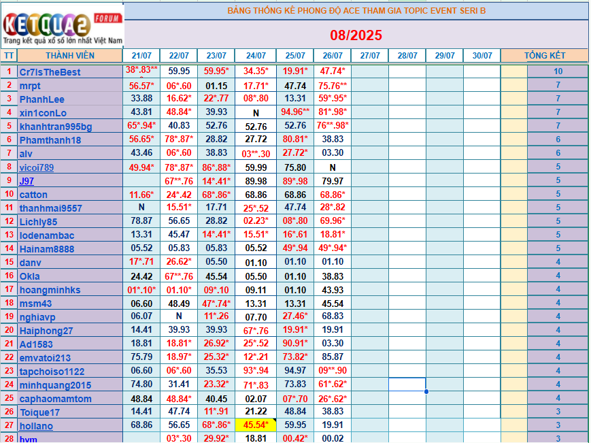Click the THÀNH VIÊN column header
This screenshot has height=443, width=591.
tap(70, 56)
